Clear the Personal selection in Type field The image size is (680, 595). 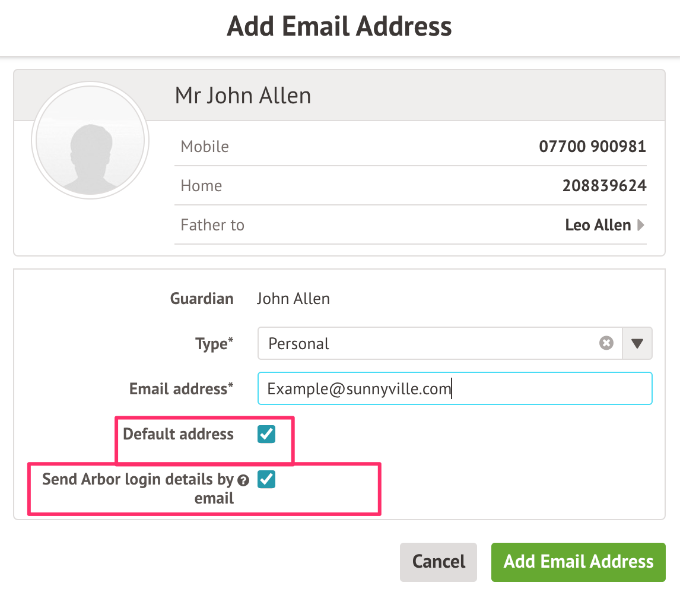[606, 343]
